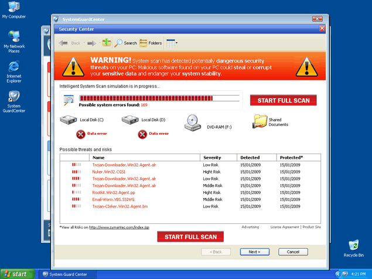Open the symantec.com risks link
This screenshot has height=279, width=372.
(x=119, y=227)
